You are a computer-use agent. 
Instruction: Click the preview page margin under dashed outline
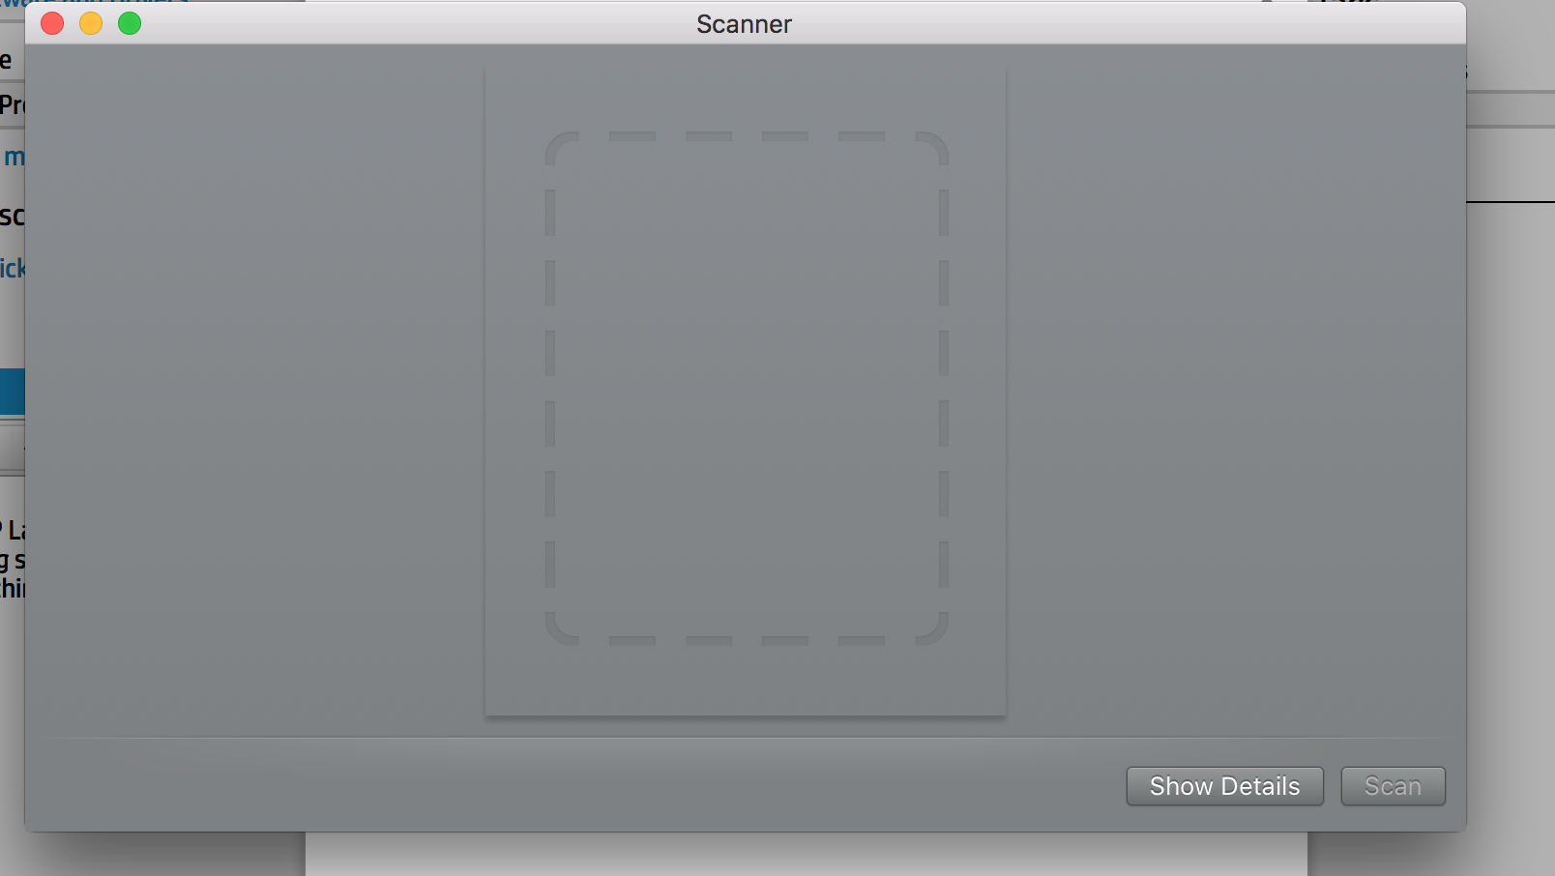746,682
